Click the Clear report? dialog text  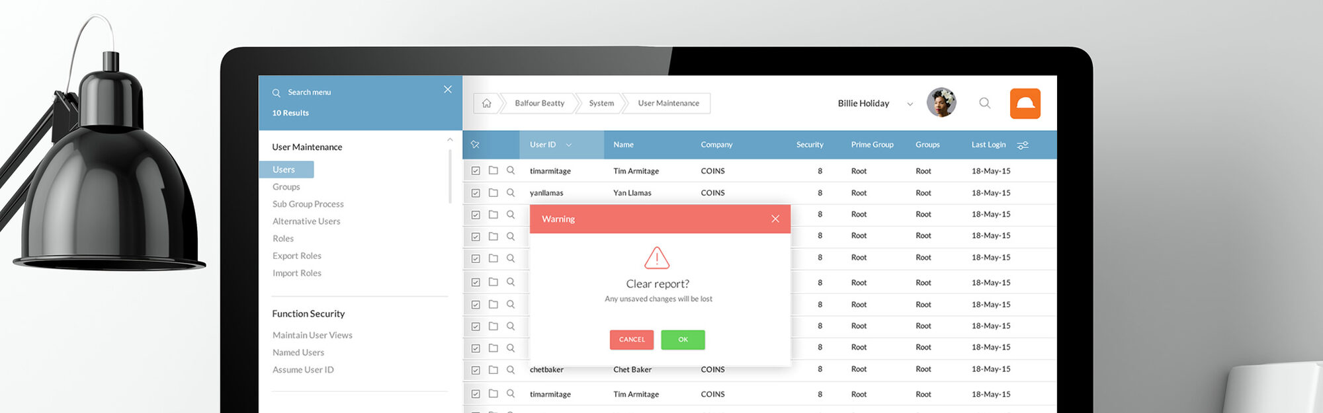[x=658, y=283]
